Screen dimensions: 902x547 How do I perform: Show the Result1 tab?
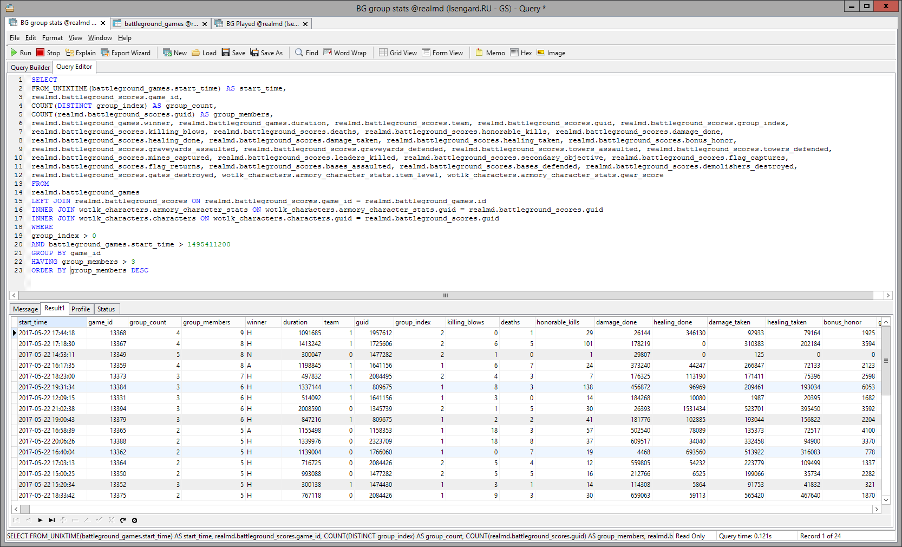pos(54,308)
